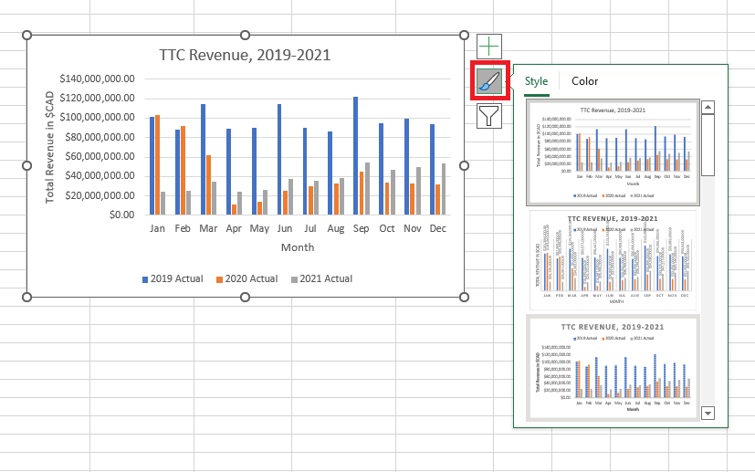Click the $140,000,000.00 axis label
Screen dimensions: 755x472
click(98, 79)
